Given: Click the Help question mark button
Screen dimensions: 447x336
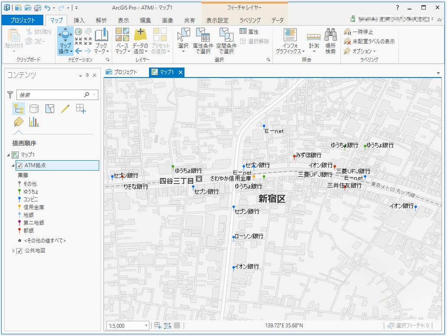Looking at the screenshot, I should pyautogui.click(x=397, y=8).
